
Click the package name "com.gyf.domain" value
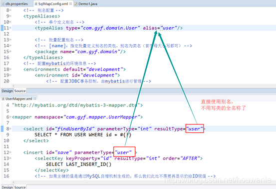point(97,52)
